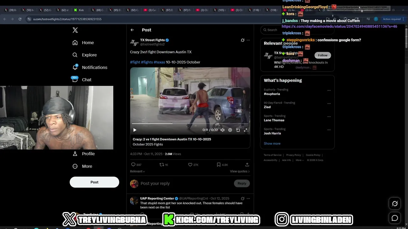Open more options for Josh Harris trend
The width and height of the screenshot is (408, 229).
329,130
